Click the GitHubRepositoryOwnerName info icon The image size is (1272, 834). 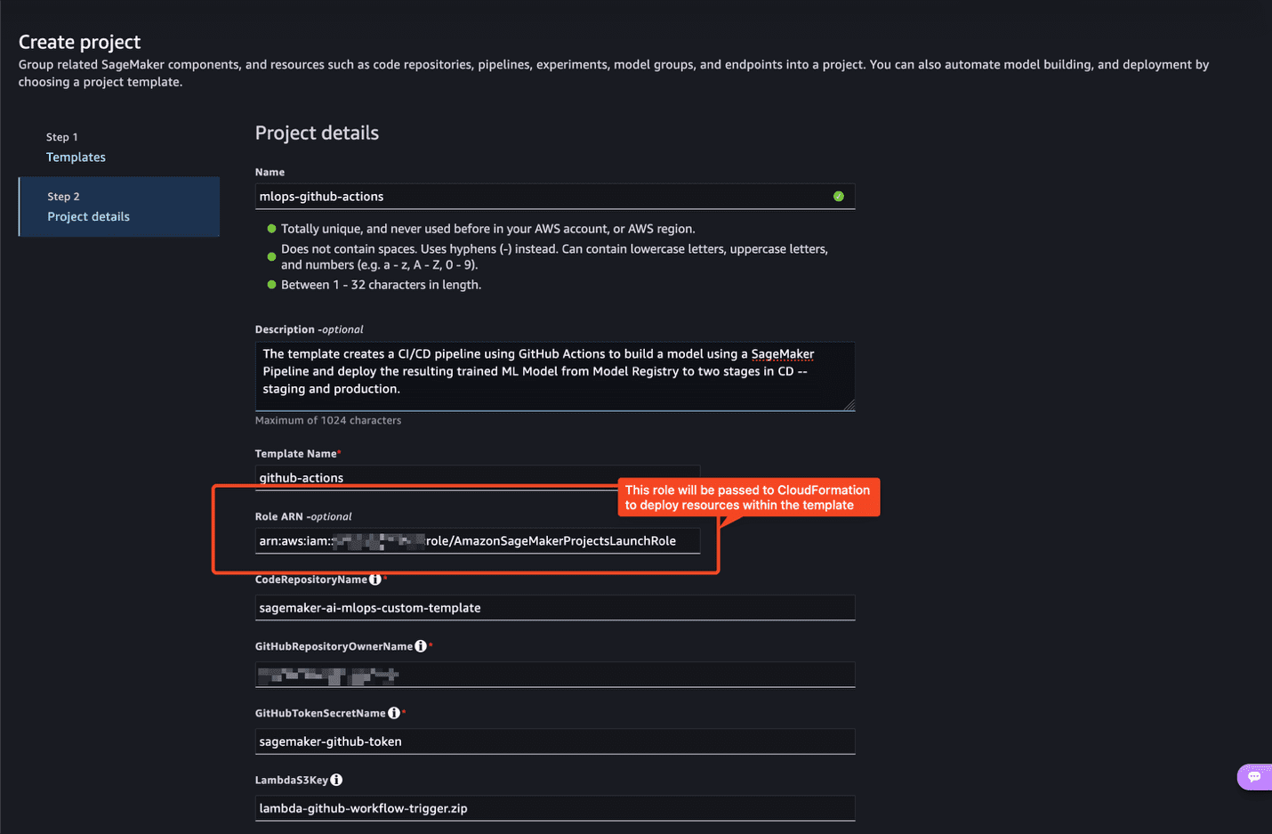[x=421, y=646]
